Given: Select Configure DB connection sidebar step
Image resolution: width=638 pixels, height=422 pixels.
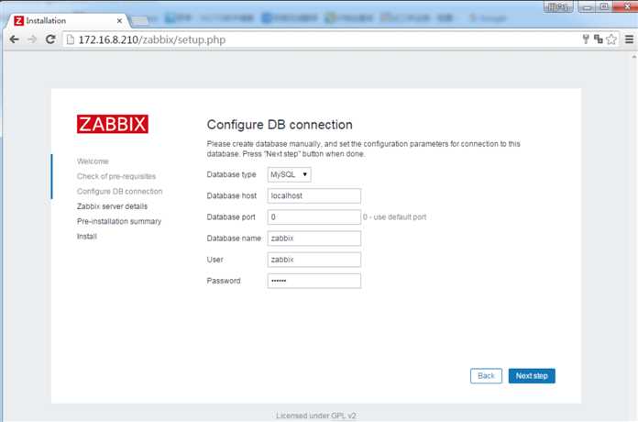Looking at the screenshot, I should tap(119, 192).
